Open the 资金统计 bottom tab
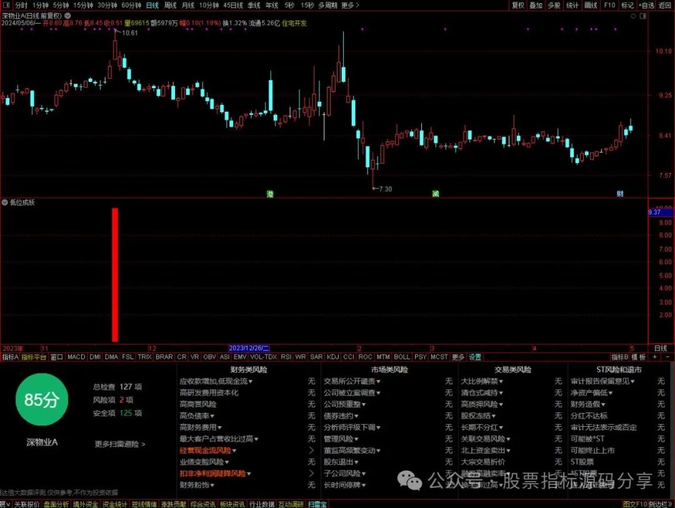This screenshot has height=508, width=675. (114, 504)
